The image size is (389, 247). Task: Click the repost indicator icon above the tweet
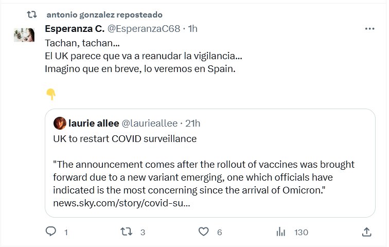tap(32, 14)
